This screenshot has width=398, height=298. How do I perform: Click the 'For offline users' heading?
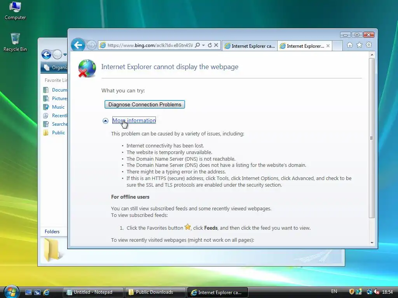click(x=130, y=197)
